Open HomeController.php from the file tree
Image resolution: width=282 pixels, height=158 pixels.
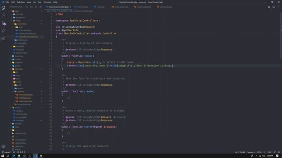[x=27, y=33]
